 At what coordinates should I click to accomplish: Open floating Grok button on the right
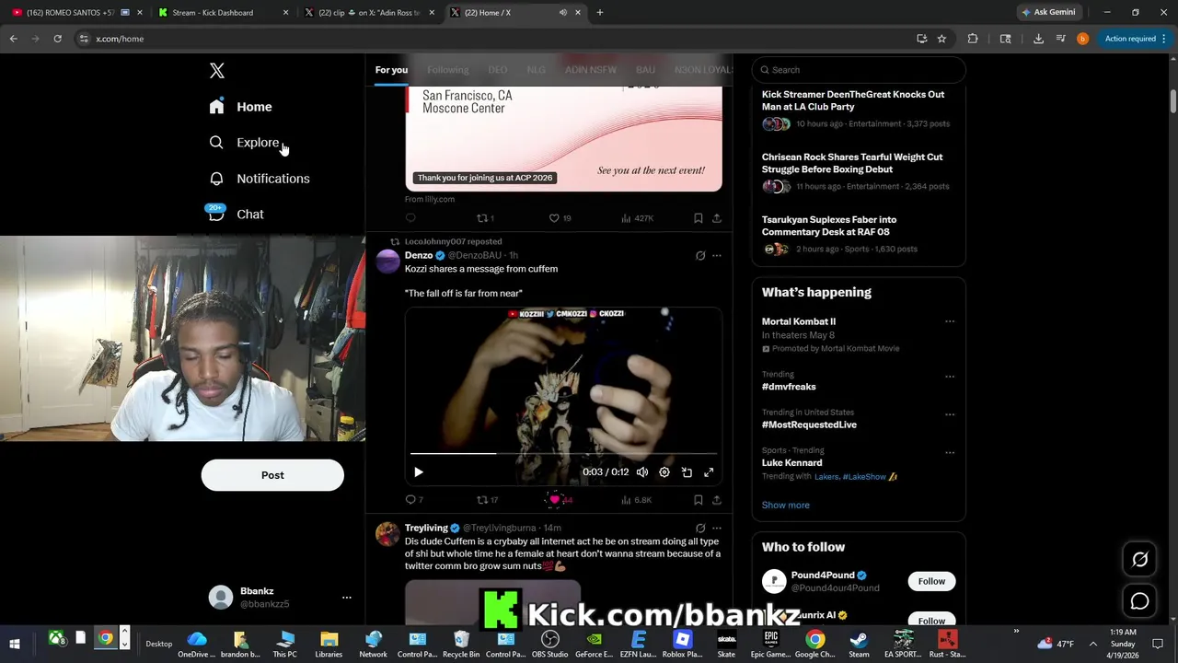pyautogui.click(x=1139, y=559)
